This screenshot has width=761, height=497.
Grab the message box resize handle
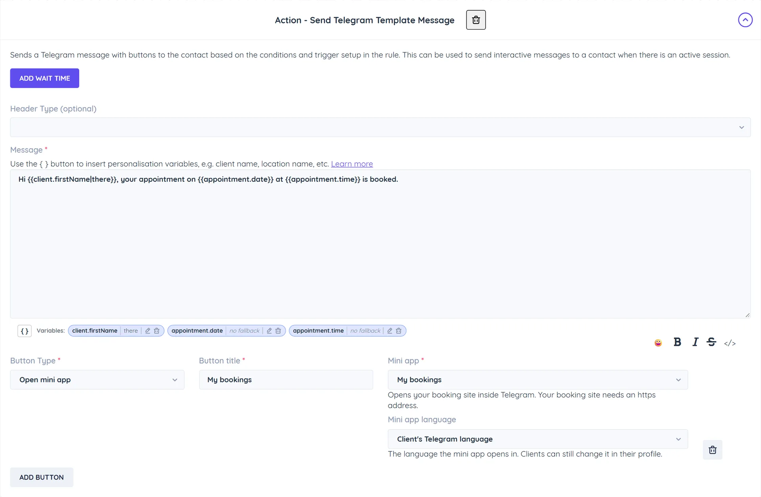pos(747,315)
